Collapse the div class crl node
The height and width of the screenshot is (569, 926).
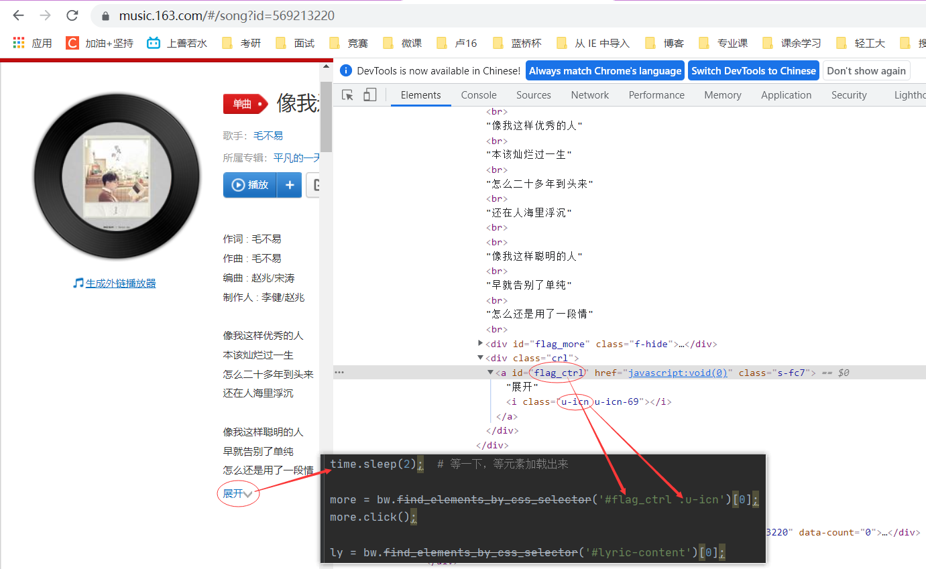(480, 358)
